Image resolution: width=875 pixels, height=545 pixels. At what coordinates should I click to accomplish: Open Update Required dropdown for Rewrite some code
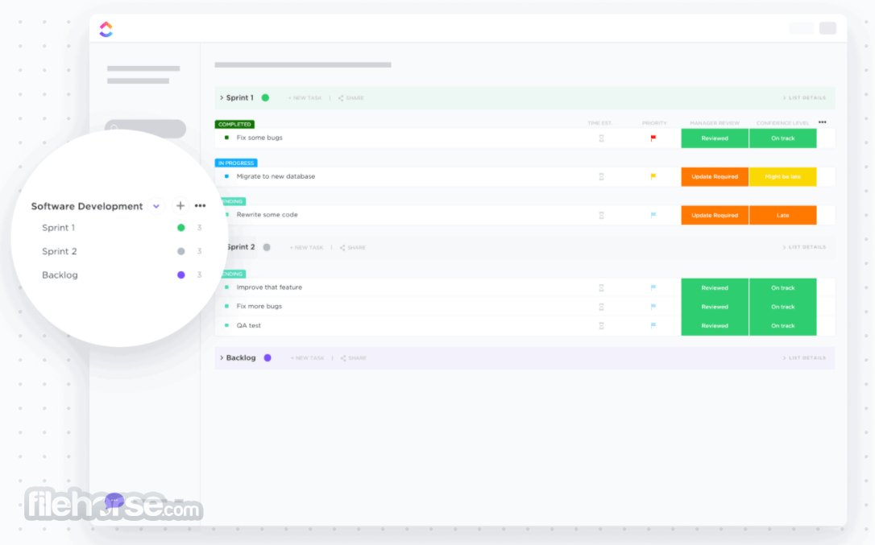pos(715,215)
